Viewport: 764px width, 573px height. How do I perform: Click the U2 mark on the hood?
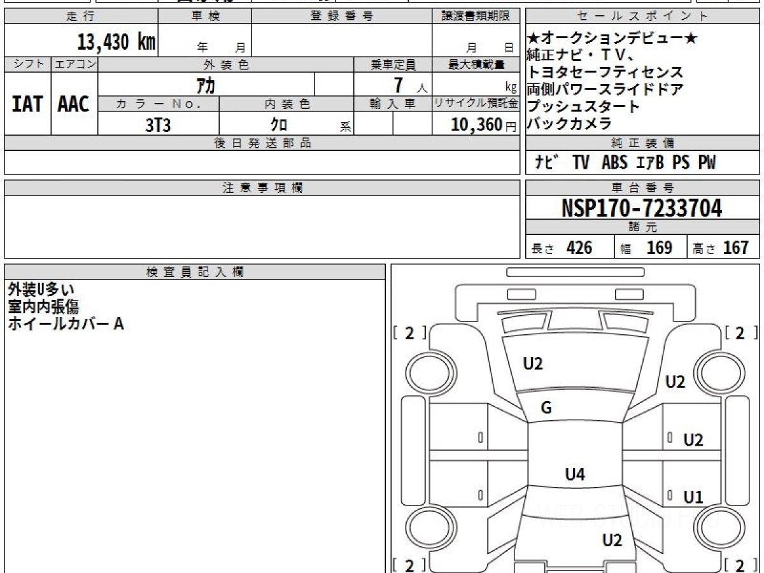pyautogui.click(x=533, y=364)
